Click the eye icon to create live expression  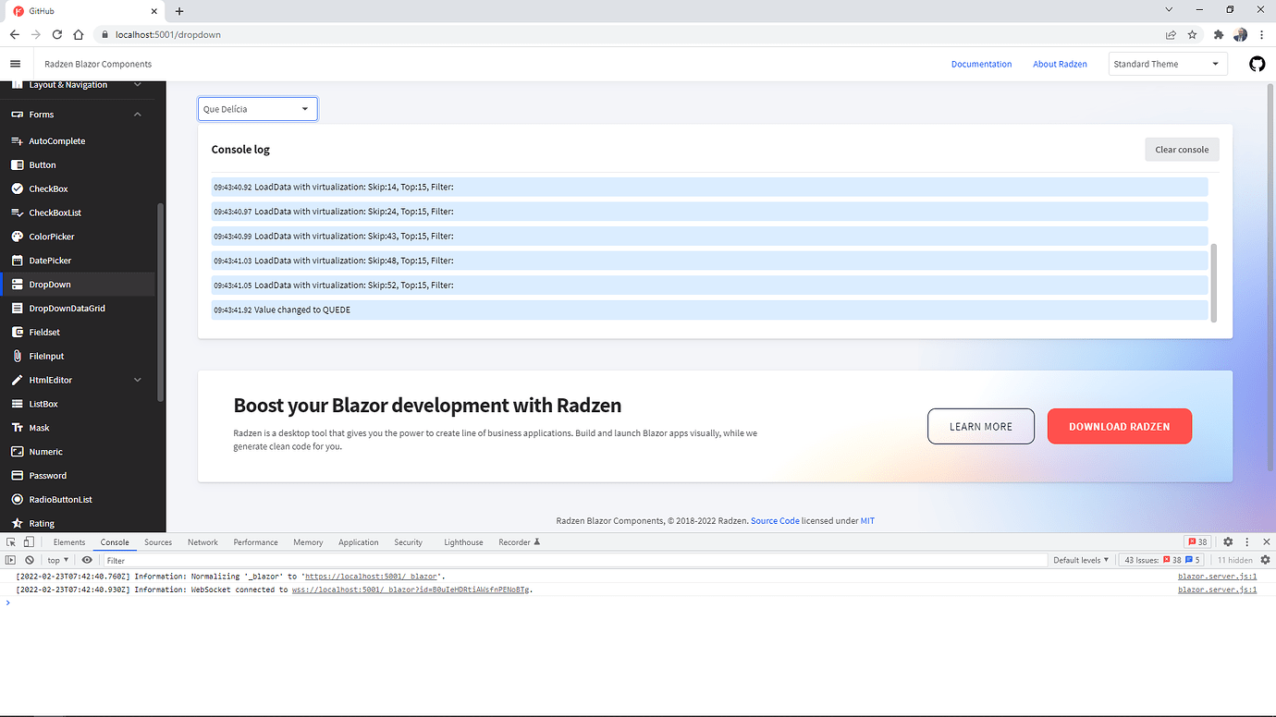[x=86, y=559]
